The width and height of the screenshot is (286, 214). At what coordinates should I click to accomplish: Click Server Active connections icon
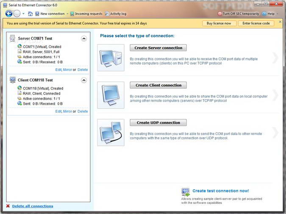point(19,57)
